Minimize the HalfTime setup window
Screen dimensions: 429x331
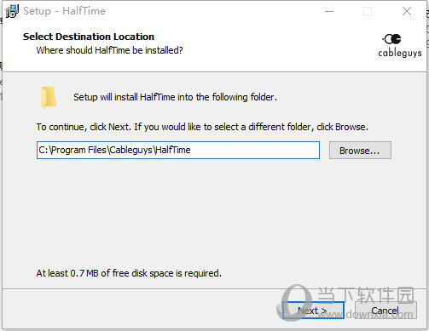click(329, 11)
